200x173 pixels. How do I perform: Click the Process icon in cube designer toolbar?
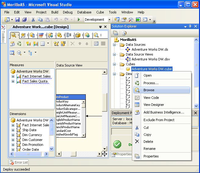(x=19, y=44)
